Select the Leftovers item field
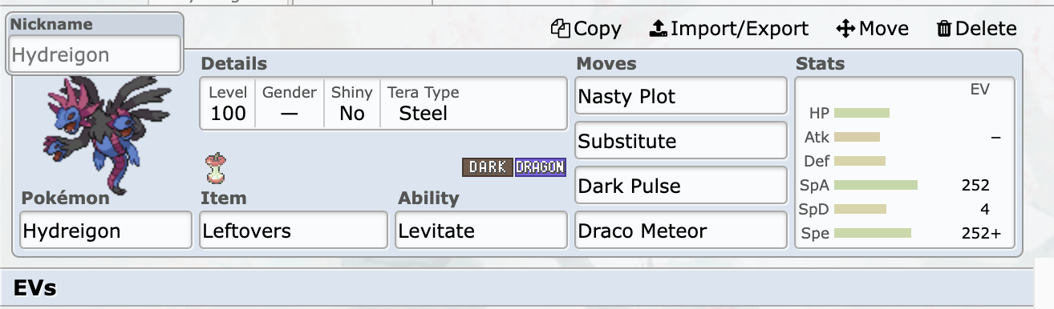1054x309 pixels. (x=294, y=231)
